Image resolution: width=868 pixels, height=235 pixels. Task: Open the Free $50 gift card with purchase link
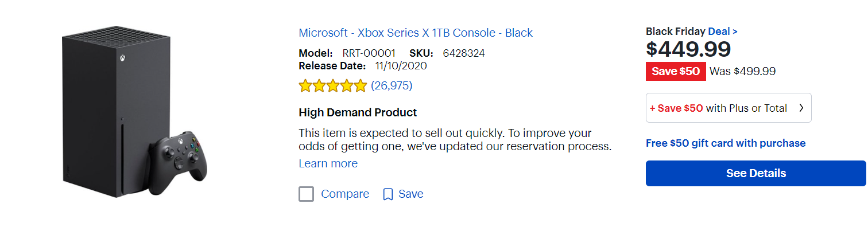point(726,143)
